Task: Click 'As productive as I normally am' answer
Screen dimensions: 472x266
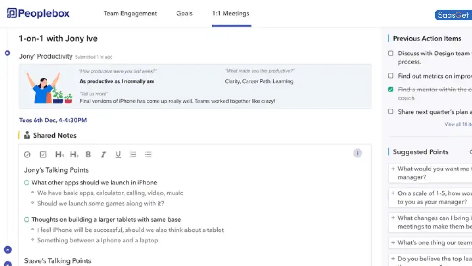Action: [117, 81]
